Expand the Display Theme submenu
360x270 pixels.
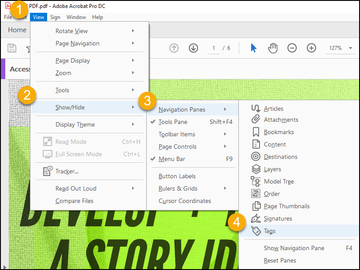pyautogui.click(x=89, y=124)
